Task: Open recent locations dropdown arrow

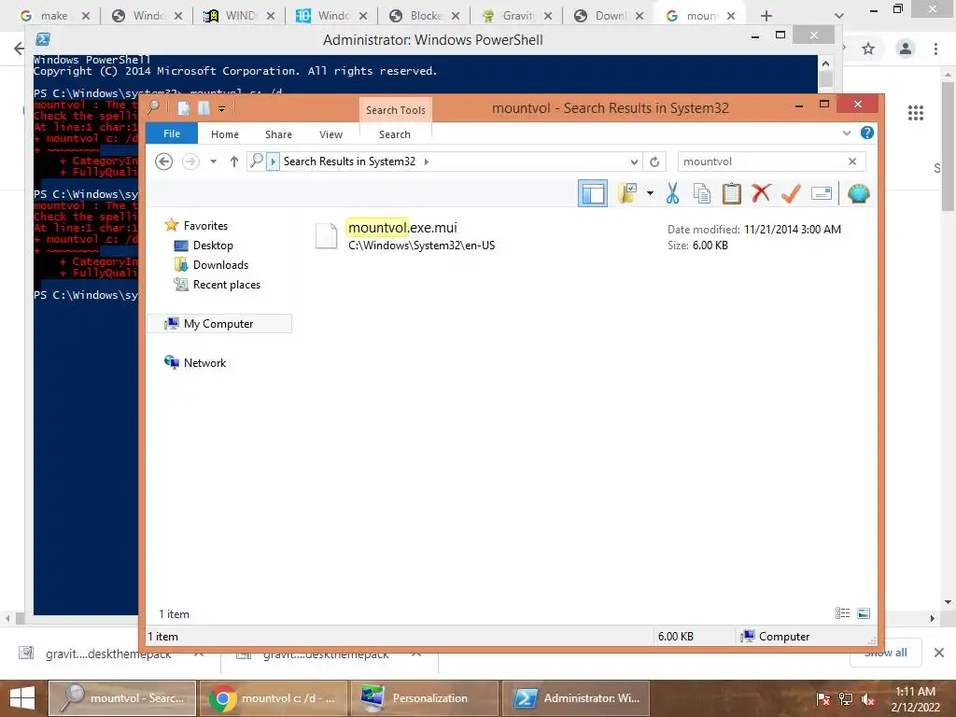Action: (213, 162)
